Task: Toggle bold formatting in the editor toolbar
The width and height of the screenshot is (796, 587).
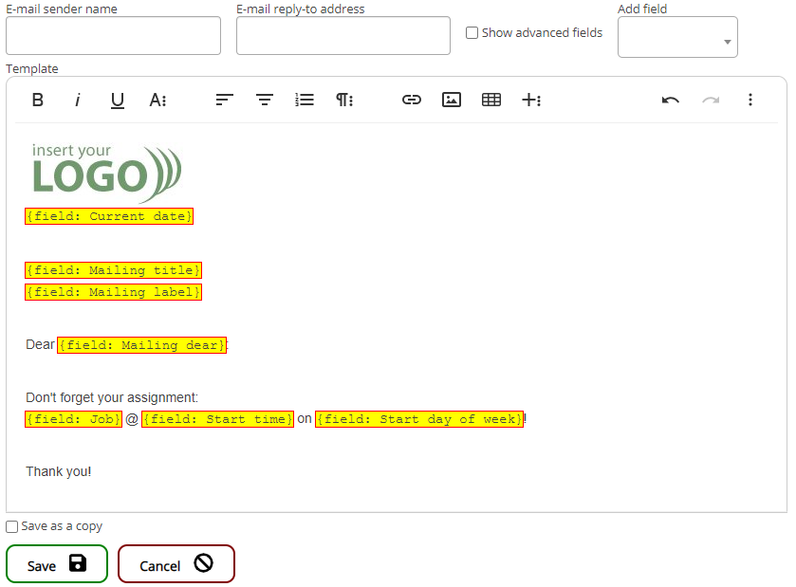Action: click(x=38, y=100)
